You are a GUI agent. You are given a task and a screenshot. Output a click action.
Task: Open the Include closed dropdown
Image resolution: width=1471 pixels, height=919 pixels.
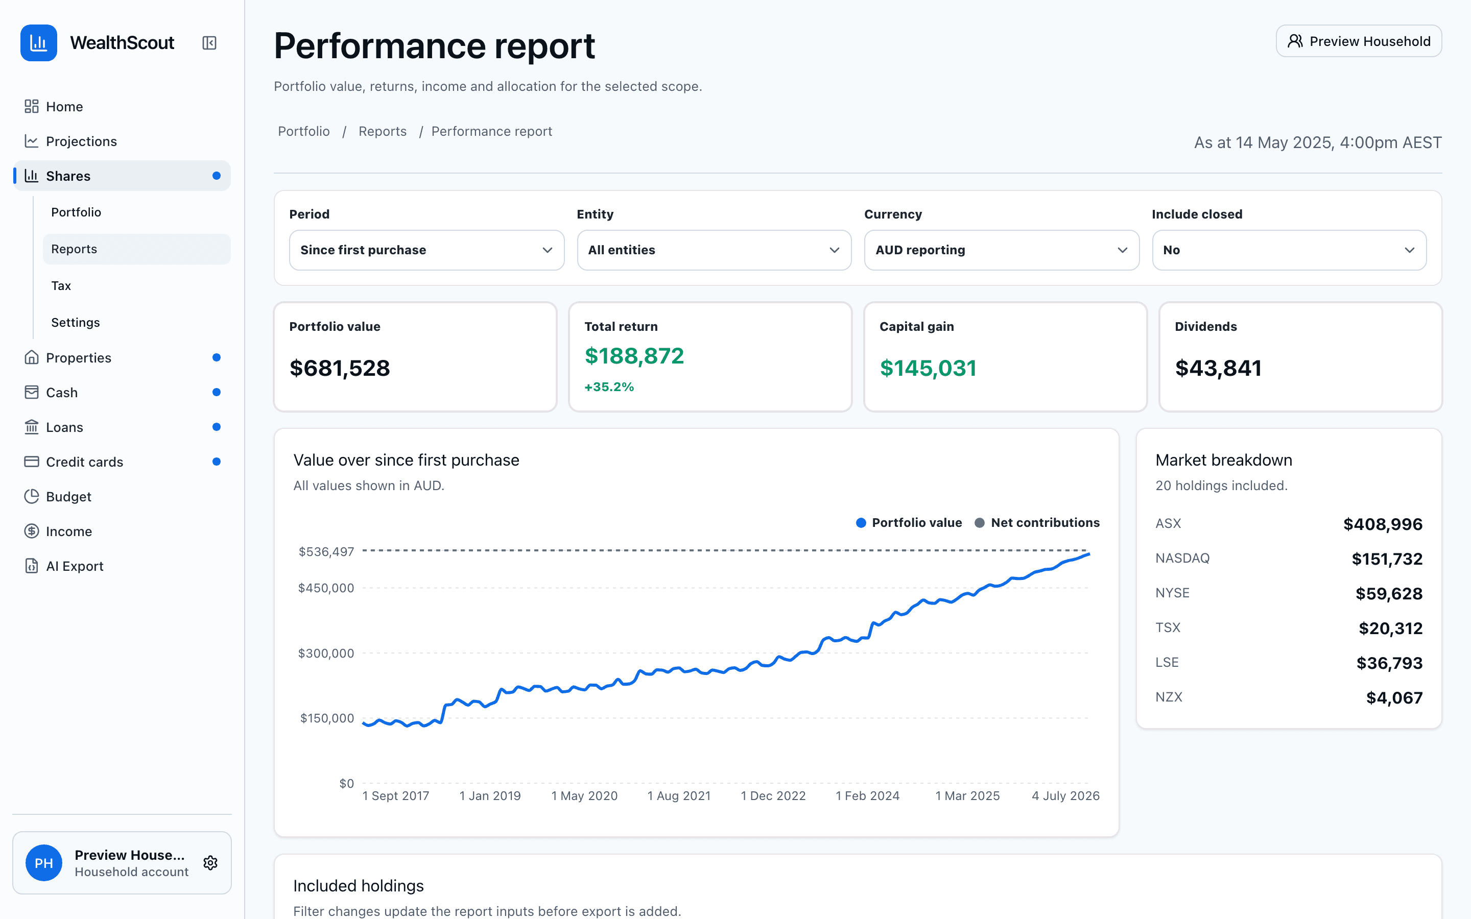(1289, 250)
